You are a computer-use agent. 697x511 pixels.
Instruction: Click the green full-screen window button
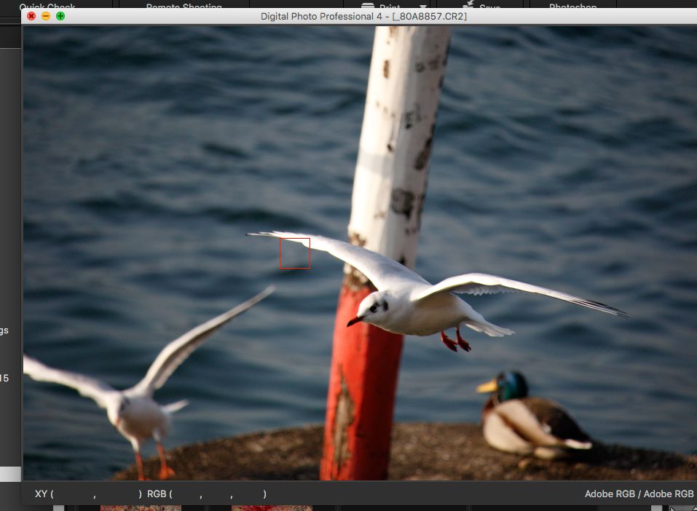[x=60, y=16]
